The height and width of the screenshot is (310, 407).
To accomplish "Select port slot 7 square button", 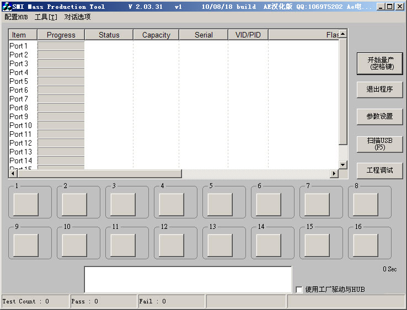I will tap(317, 204).
